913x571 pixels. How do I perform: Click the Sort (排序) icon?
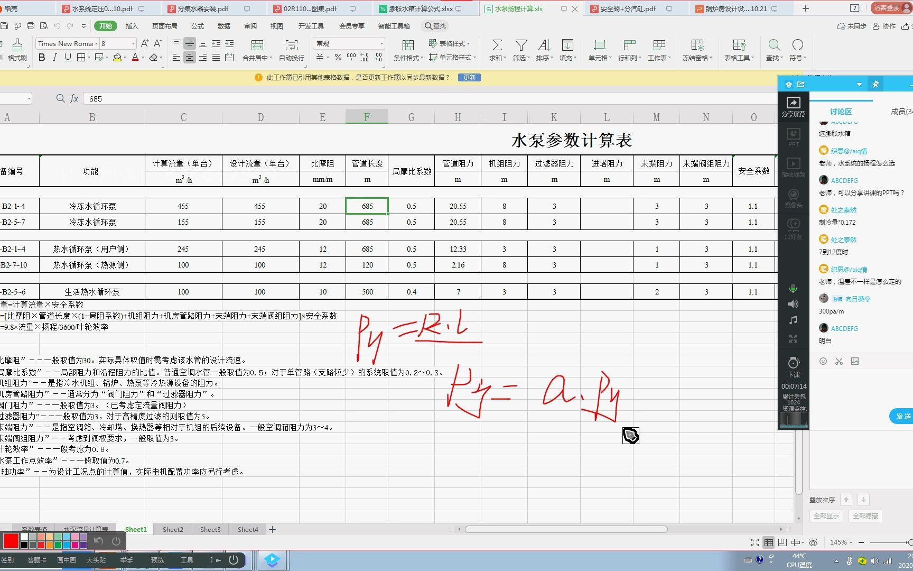click(544, 45)
